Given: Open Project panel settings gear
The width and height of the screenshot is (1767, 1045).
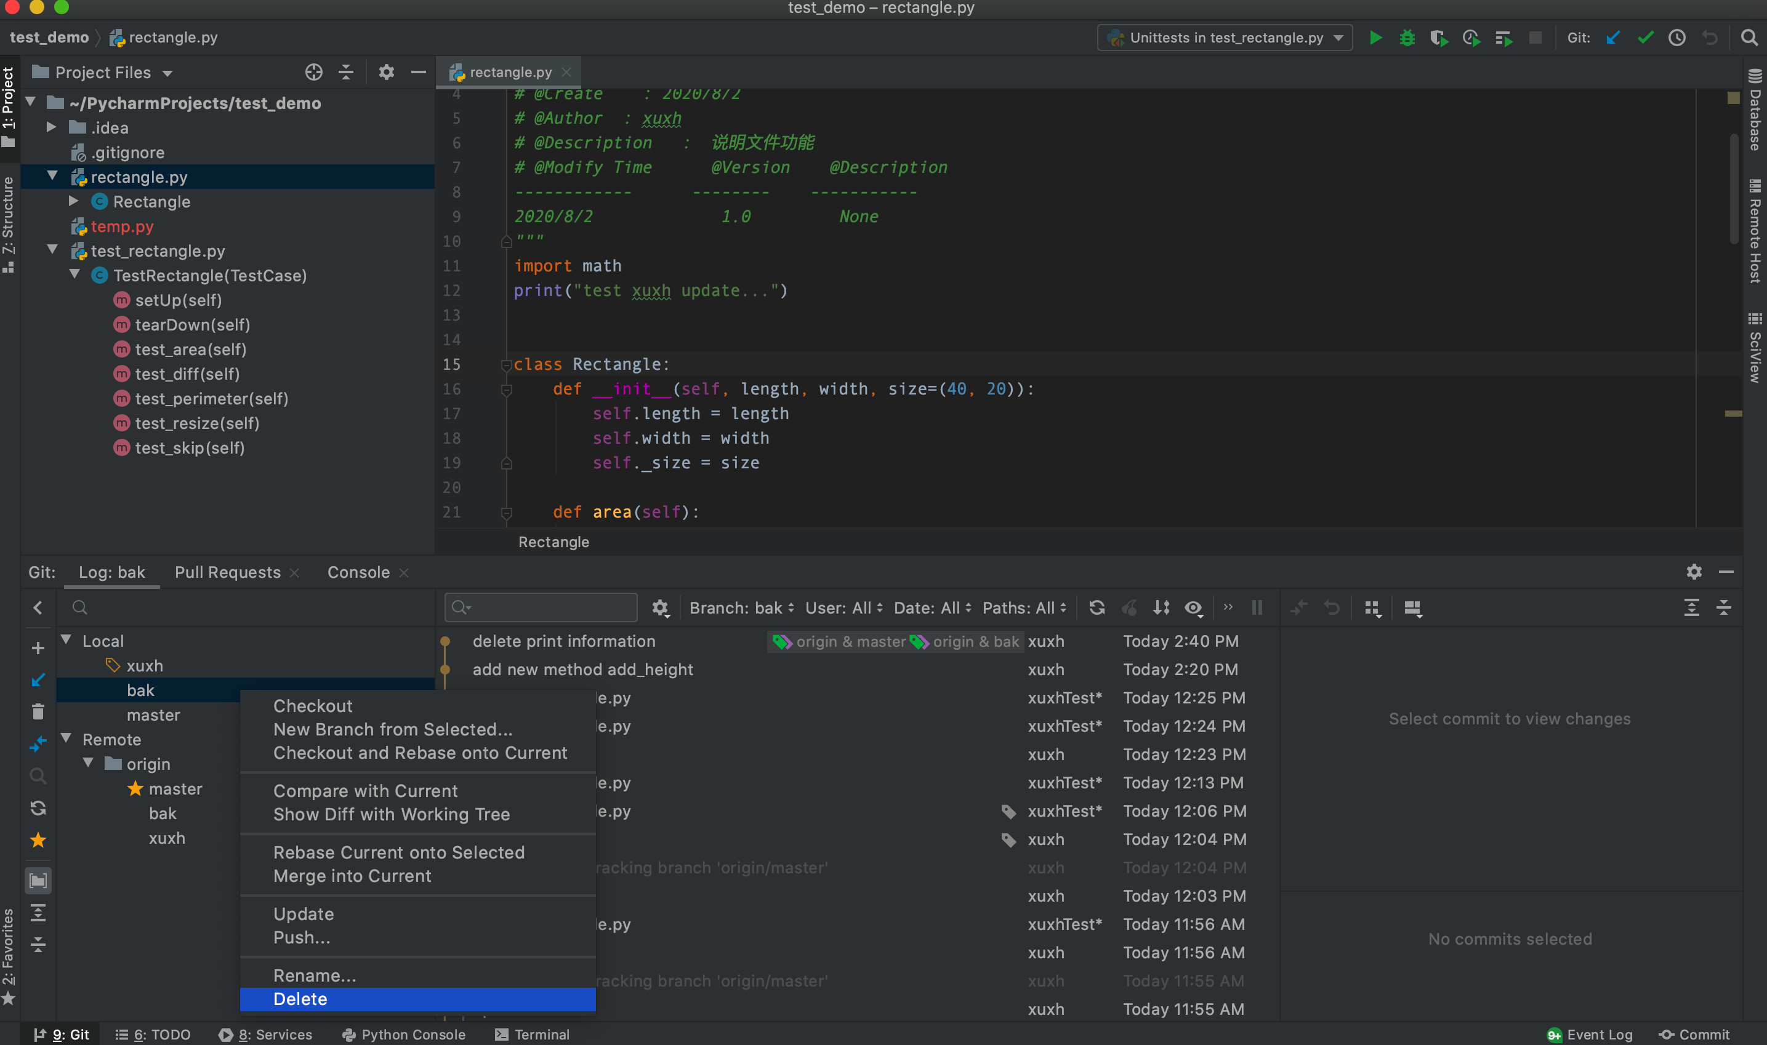Looking at the screenshot, I should pyautogui.click(x=386, y=72).
